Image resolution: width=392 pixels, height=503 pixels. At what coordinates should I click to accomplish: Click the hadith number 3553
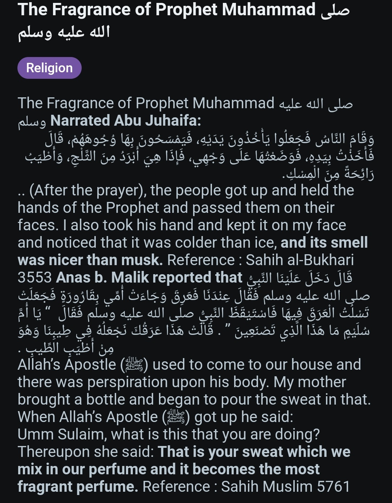coord(35,277)
